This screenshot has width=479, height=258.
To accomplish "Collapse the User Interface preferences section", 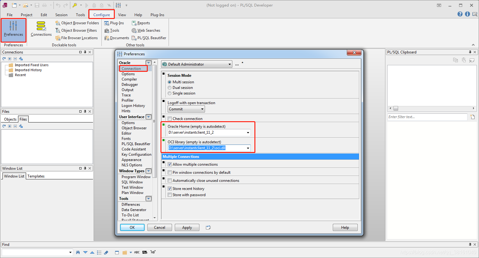I will tap(149, 117).
